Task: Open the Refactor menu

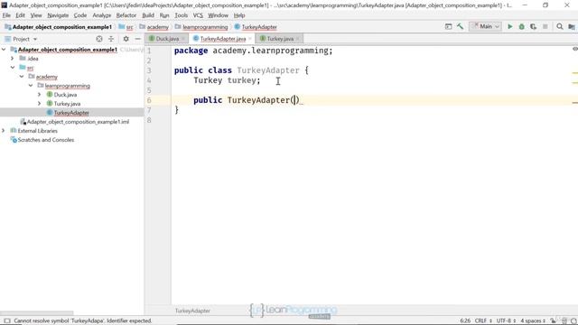Action: click(126, 15)
